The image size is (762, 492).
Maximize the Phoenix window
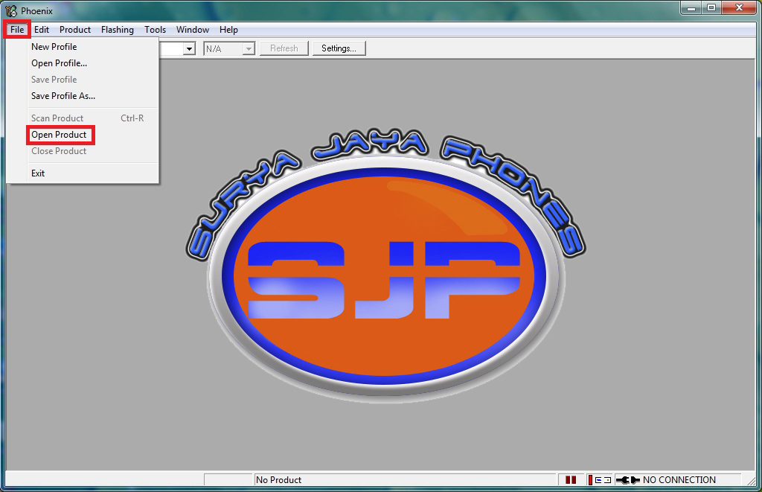(x=711, y=8)
